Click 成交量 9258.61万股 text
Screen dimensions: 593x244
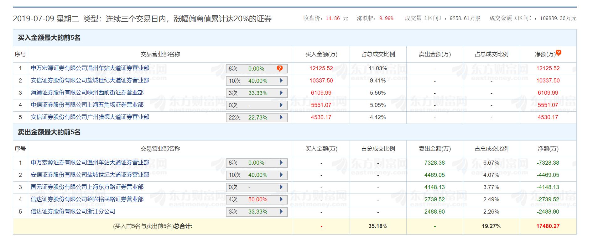click(443, 19)
